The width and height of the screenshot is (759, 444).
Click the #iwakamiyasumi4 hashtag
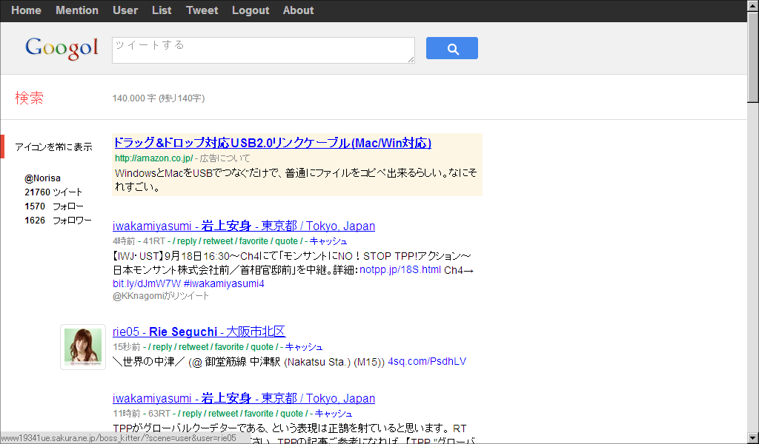pos(224,283)
